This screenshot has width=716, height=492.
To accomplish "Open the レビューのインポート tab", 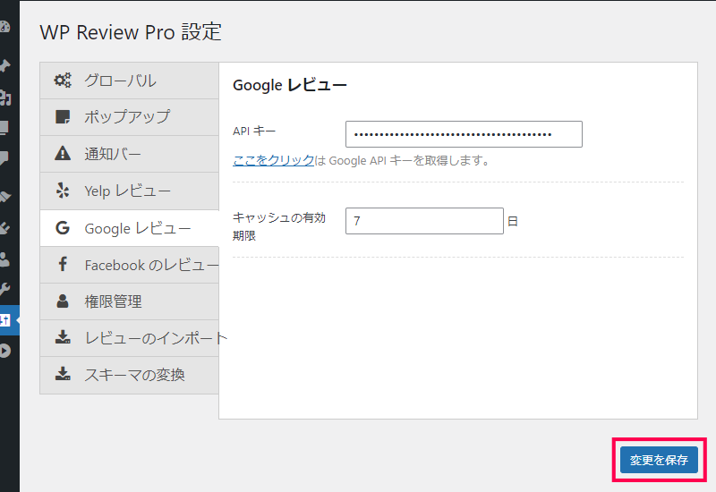I will click(x=129, y=338).
